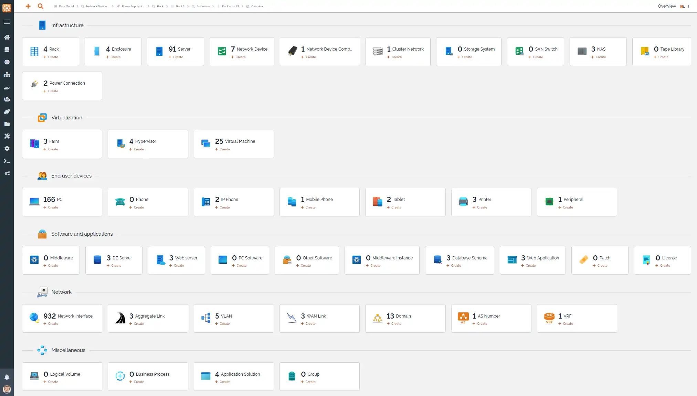Click the Overview breadcrumb tab
Screen dimensions: 697x396
257,6
